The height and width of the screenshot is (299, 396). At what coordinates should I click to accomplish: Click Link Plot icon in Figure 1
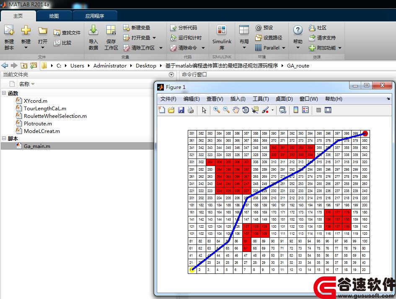282,110
